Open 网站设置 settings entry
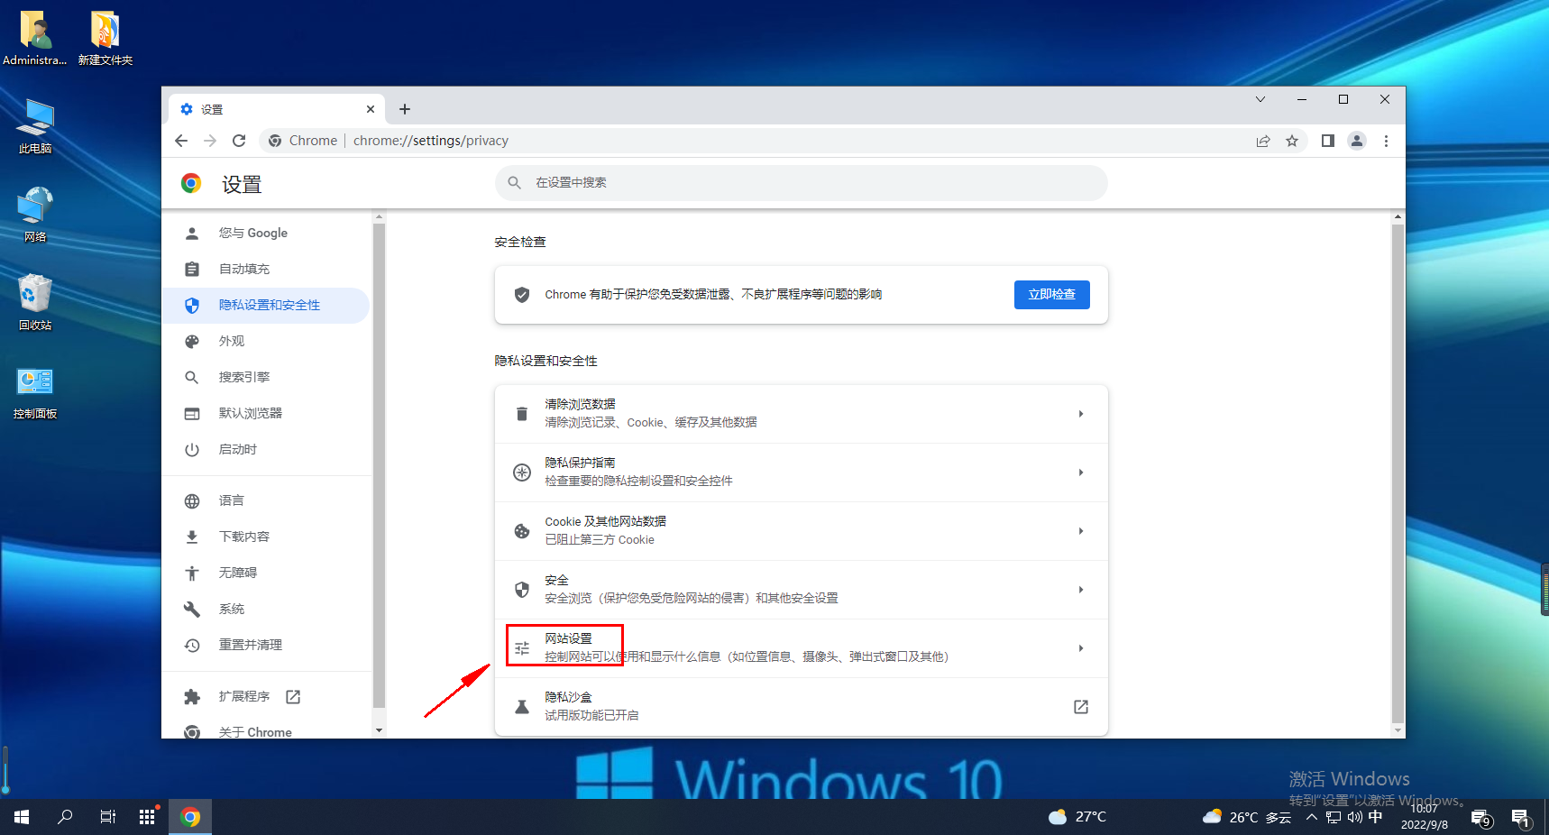The image size is (1549, 835). tap(568, 638)
